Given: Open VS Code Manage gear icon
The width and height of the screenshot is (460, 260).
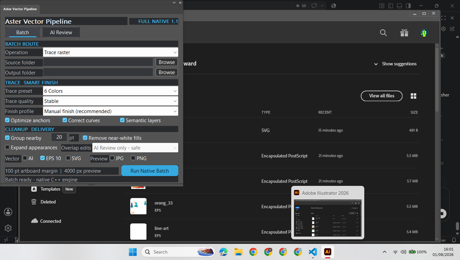Looking at the screenshot, I should 8,228.
